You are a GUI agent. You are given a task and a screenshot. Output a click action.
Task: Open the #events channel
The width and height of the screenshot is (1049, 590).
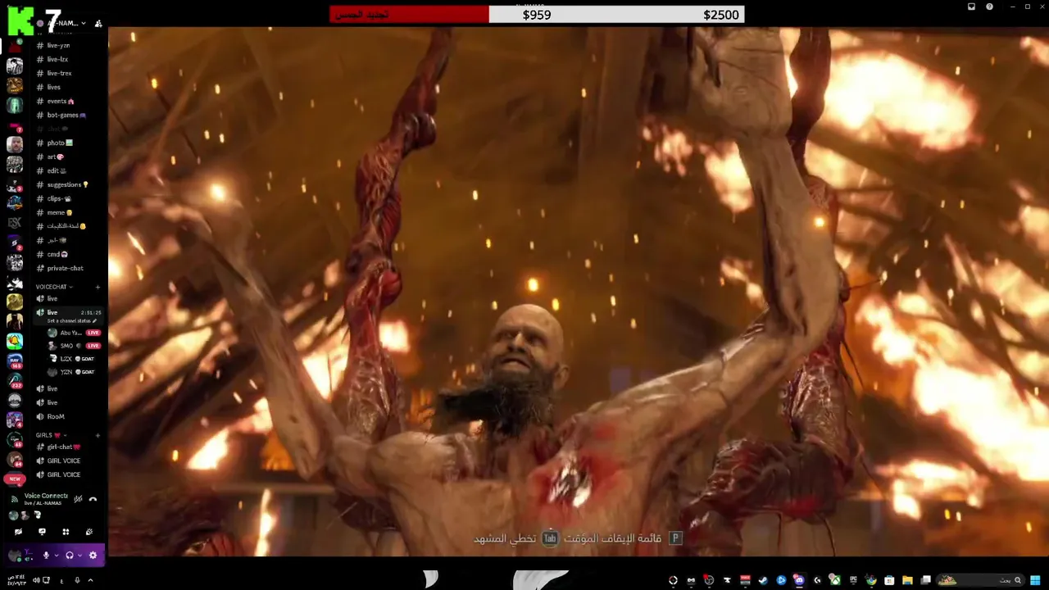coord(59,101)
